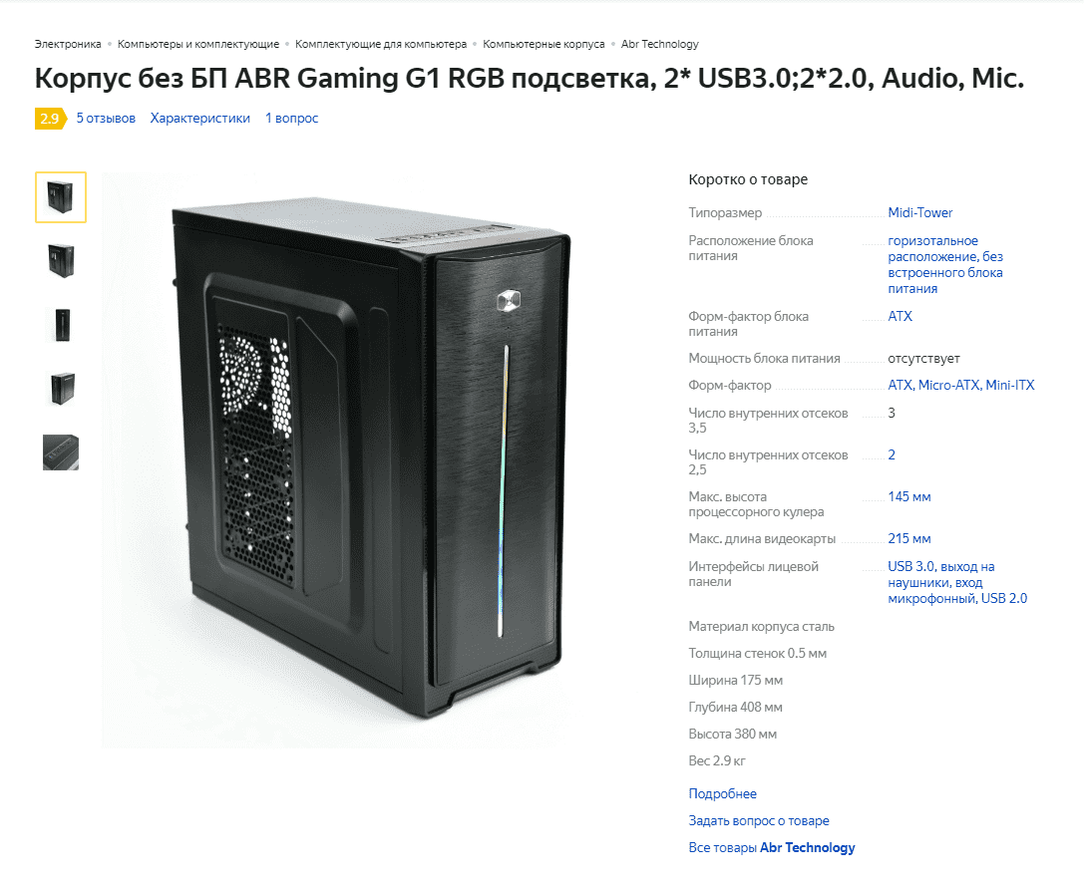Go to Компьютеры и комплектующие breadcrumb
The width and height of the screenshot is (1084, 894).
point(198,44)
